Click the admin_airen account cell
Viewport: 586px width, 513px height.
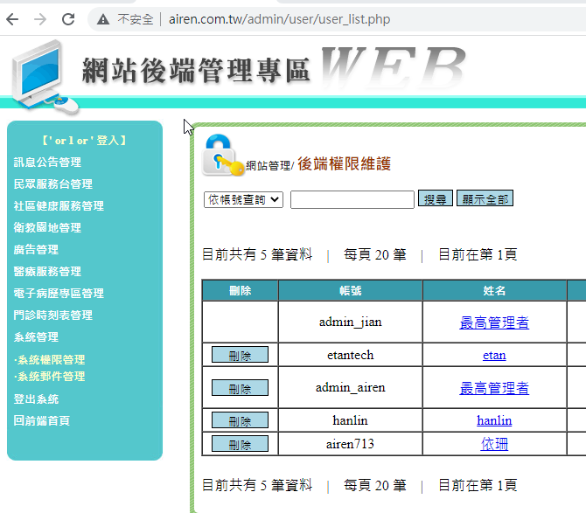coord(351,387)
